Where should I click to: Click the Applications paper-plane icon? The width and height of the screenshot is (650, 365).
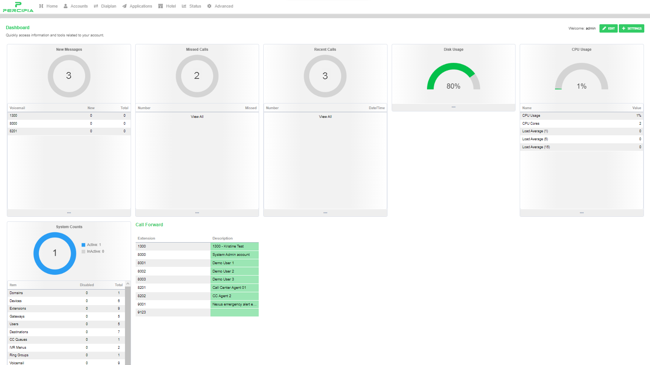click(x=124, y=6)
